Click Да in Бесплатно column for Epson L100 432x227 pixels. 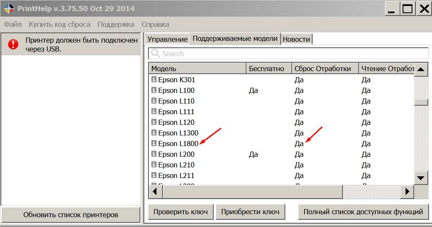pos(253,91)
